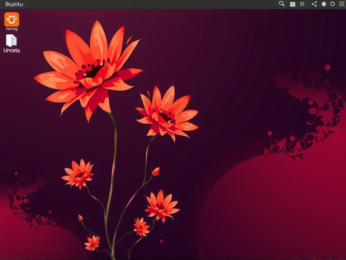Image resolution: width=346 pixels, height=260 pixels.
Task: Open the card-shaped icon beside the search icon
Action: pyautogui.click(x=292, y=4)
